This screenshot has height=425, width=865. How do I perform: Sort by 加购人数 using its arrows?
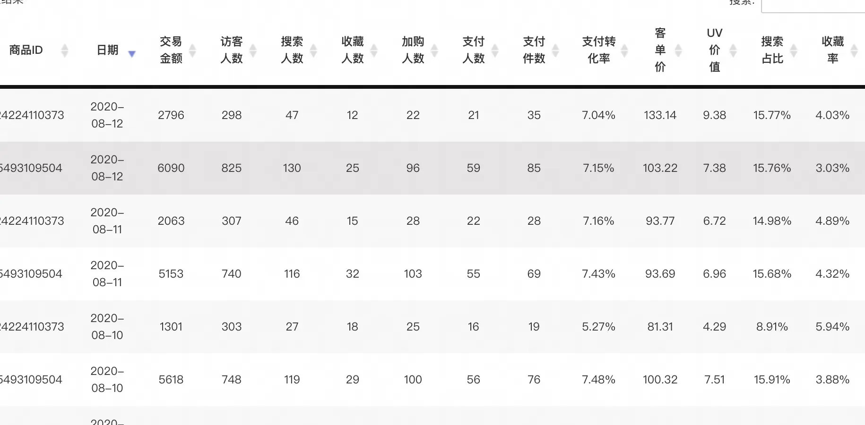434,50
